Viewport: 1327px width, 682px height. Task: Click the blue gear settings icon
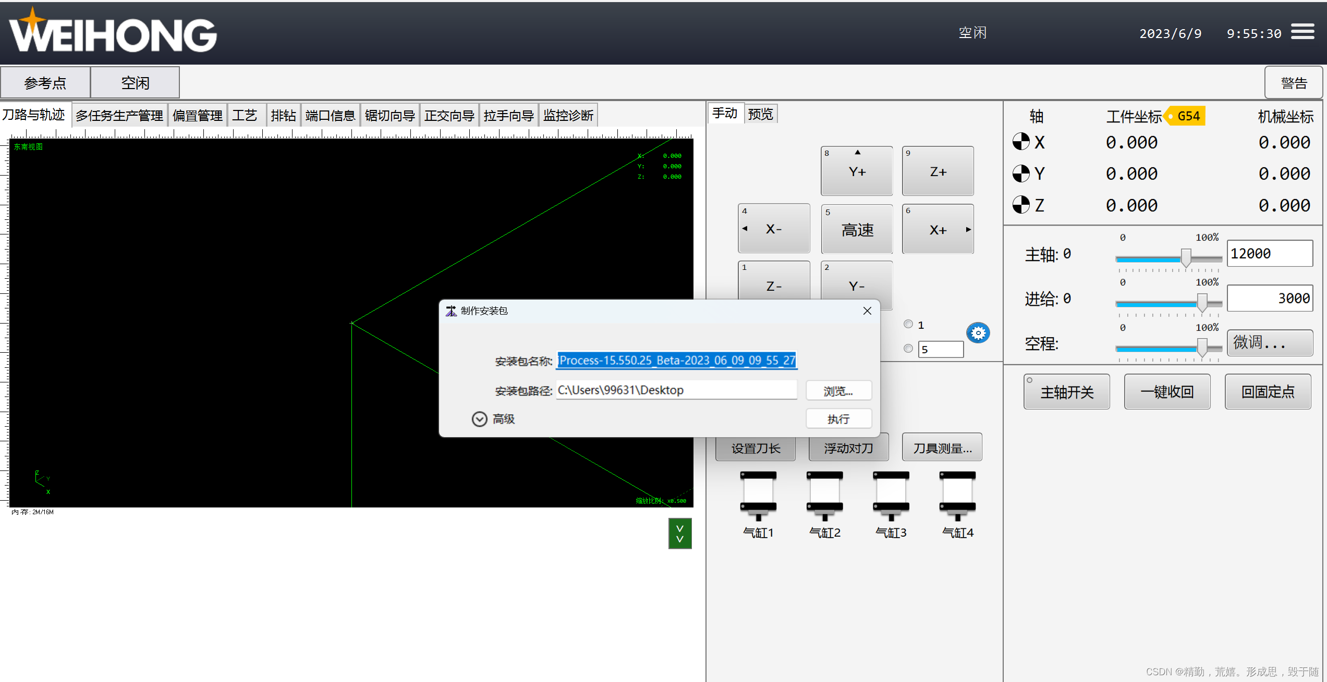(x=978, y=332)
